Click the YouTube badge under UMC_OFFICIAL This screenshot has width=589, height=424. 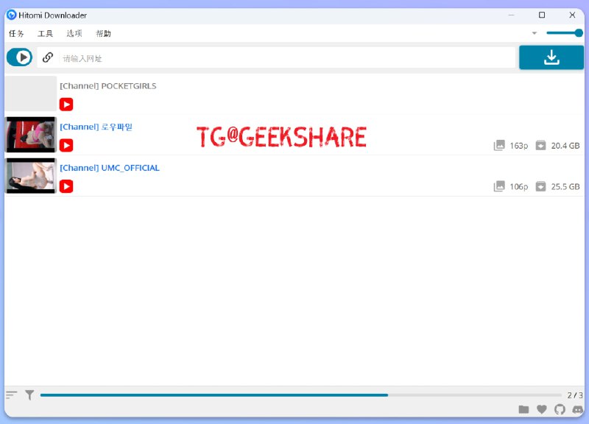[x=66, y=186]
